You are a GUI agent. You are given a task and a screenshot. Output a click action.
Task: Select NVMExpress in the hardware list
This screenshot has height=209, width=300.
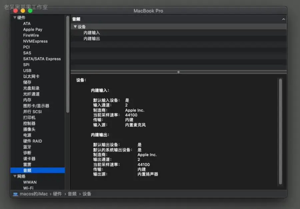coord(35,41)
